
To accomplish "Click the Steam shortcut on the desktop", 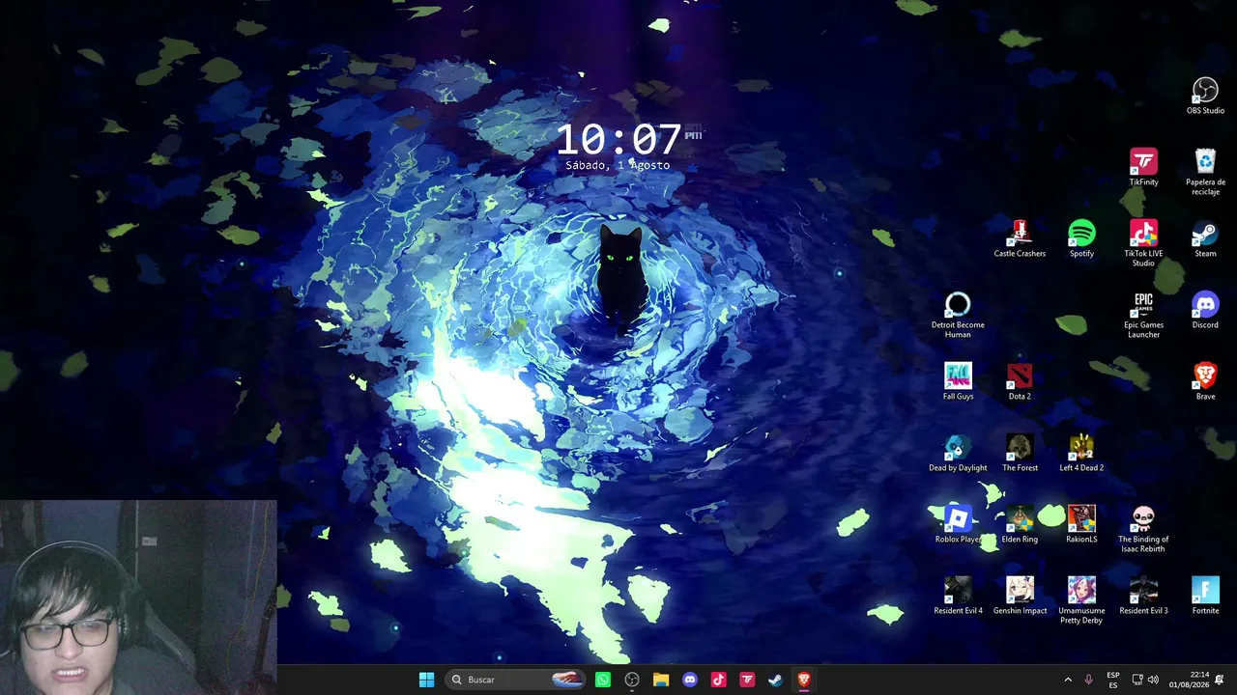I will [1205, 238].
